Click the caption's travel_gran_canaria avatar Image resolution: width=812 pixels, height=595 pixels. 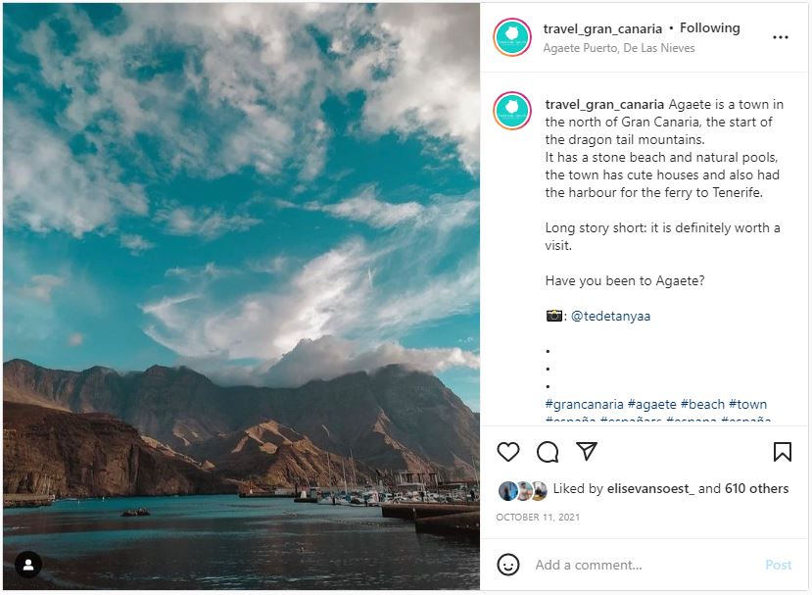[511, 111]
